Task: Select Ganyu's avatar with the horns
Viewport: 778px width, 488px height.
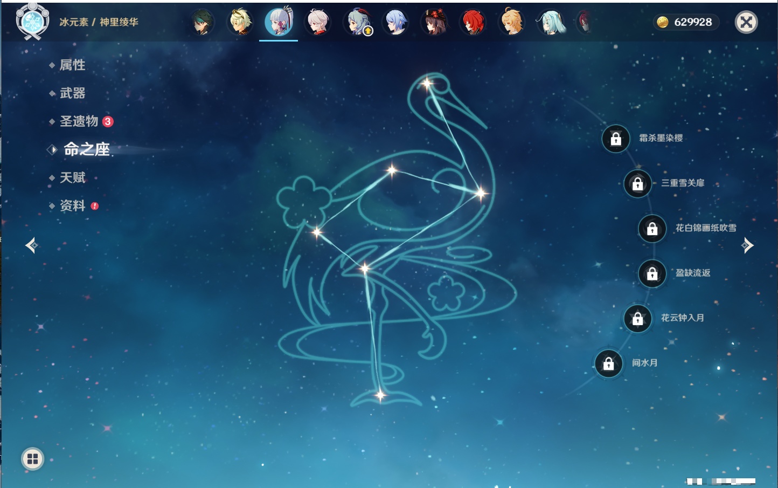Action: pos(357,22)
